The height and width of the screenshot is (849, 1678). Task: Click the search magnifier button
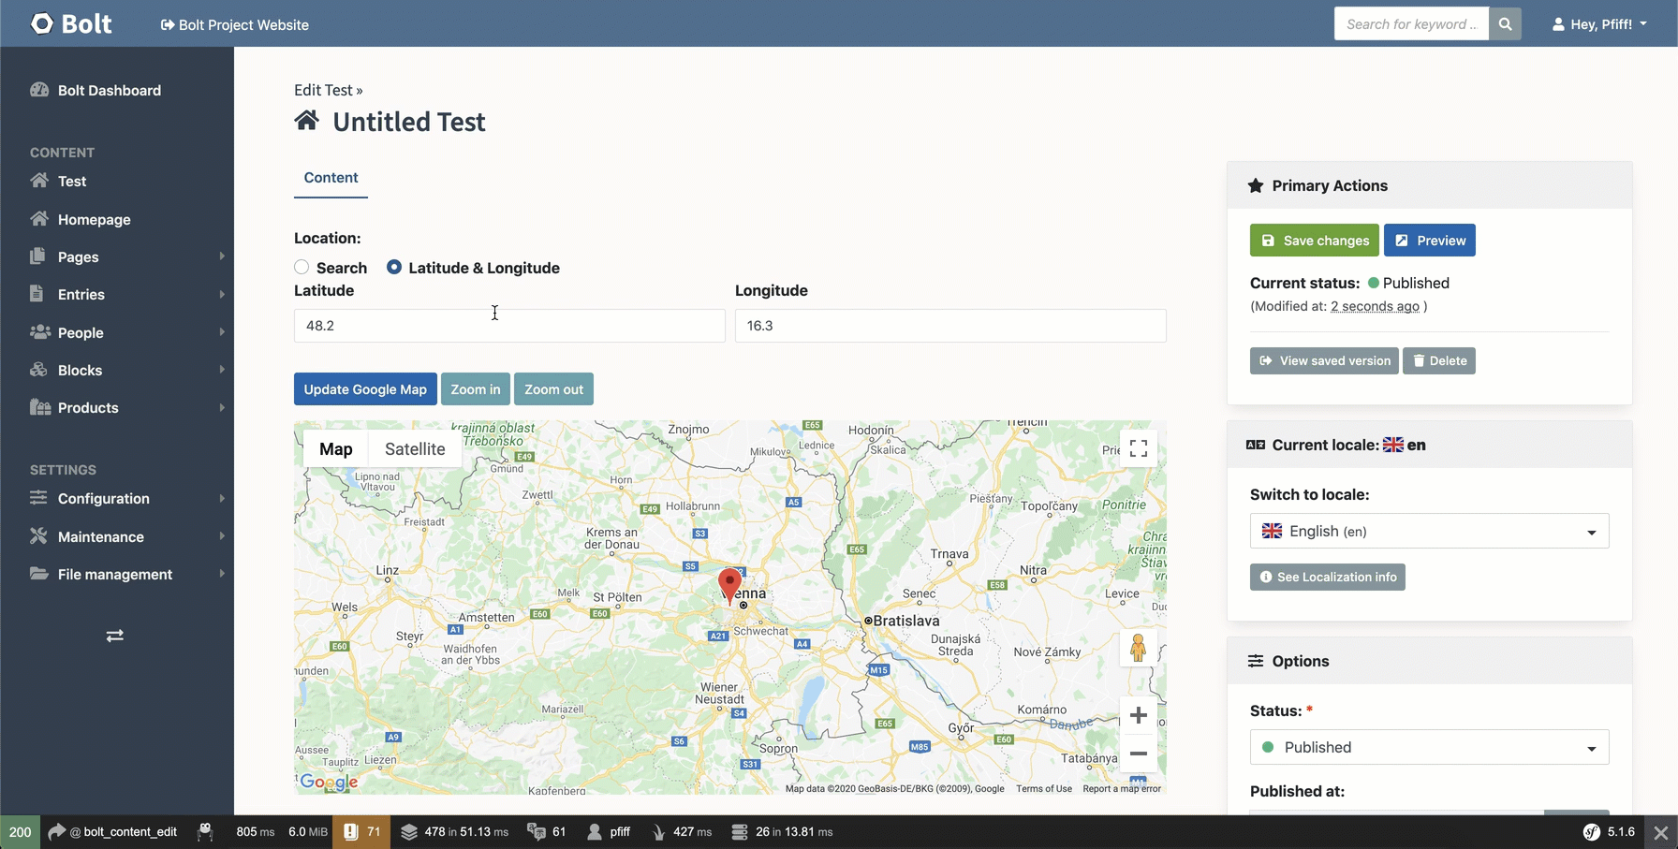point(1505,24)
